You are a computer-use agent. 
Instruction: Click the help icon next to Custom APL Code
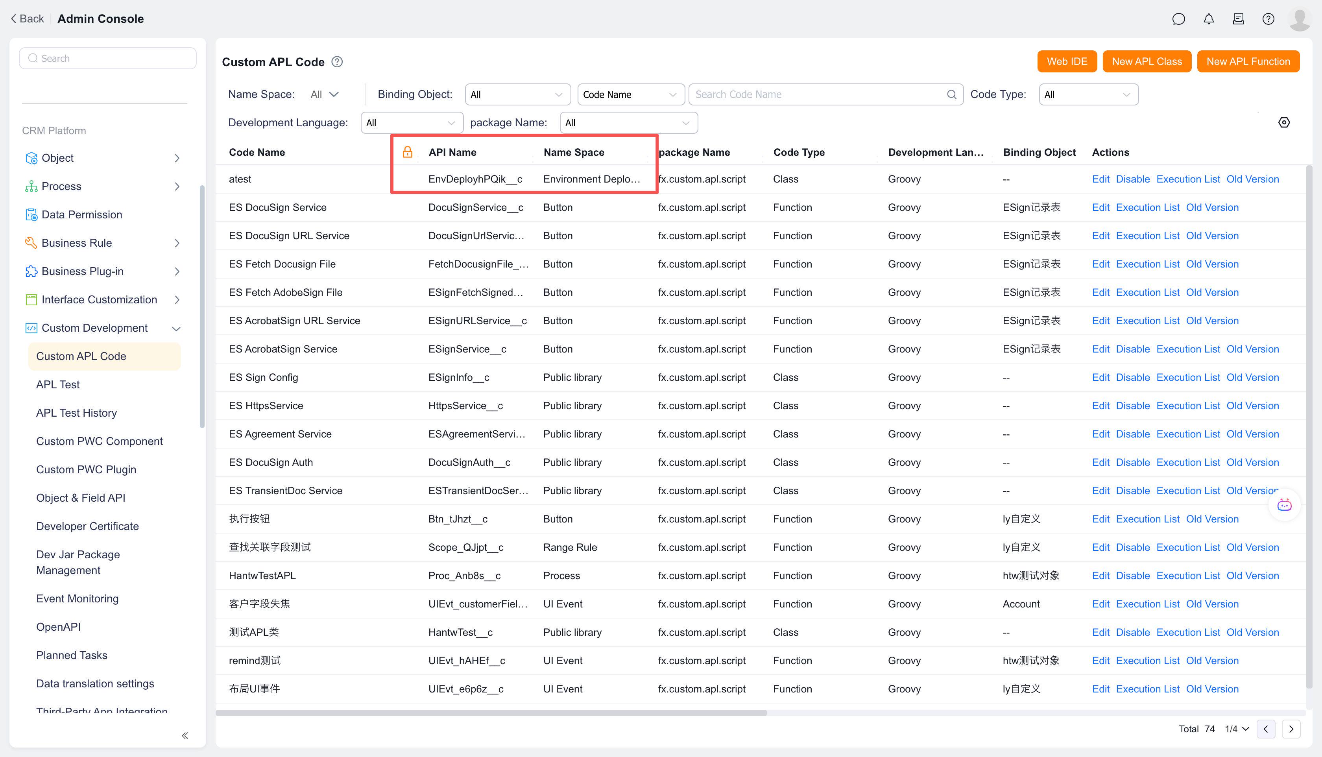(x=337, y=62)
